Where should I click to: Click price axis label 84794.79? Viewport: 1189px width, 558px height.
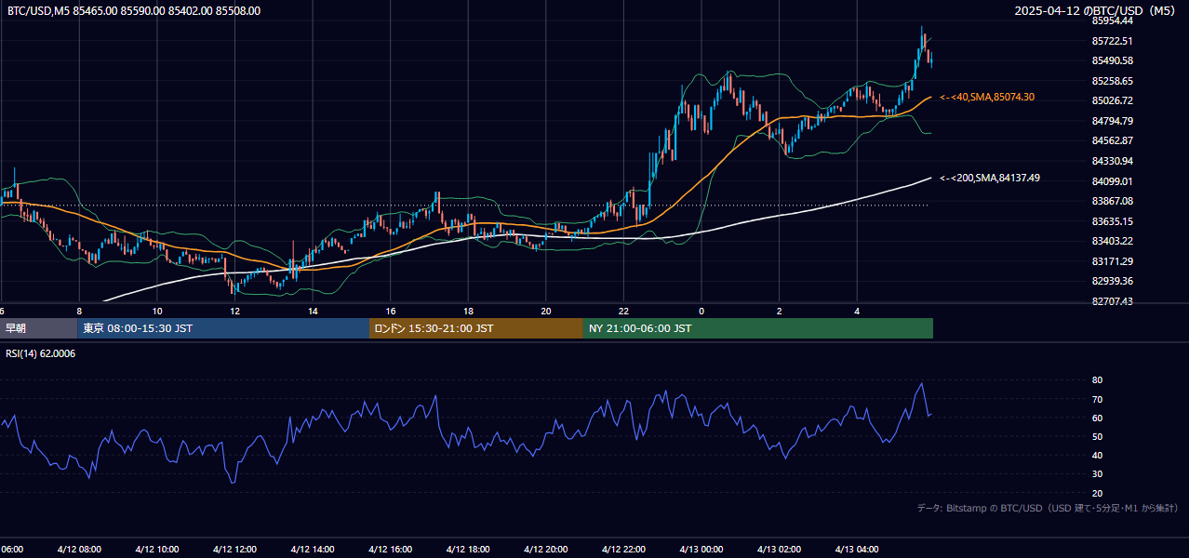[x=1112, y=121]
